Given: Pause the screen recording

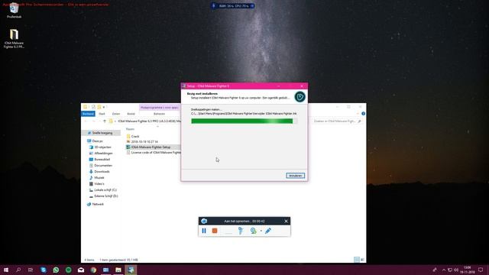Looking at the screenshot, I should tap(204, 231).
